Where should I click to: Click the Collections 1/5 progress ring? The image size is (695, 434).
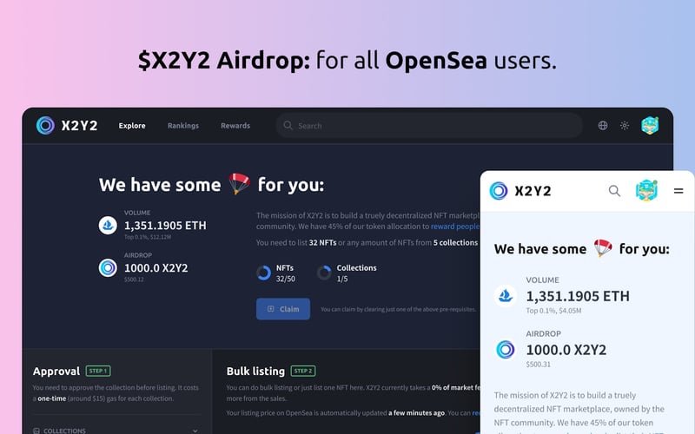[324, 273]
